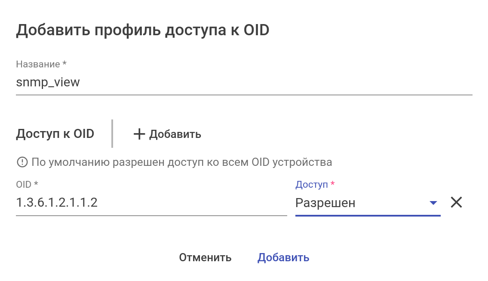
Task: Click the Название field label
Action: point(38,64)
